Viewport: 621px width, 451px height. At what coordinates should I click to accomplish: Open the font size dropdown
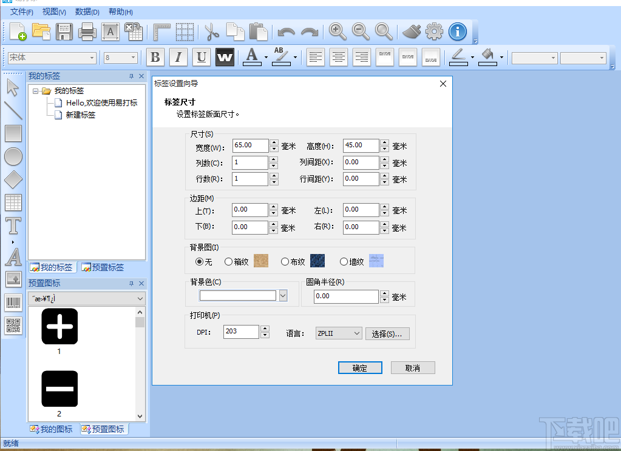[x=133, y=58]
